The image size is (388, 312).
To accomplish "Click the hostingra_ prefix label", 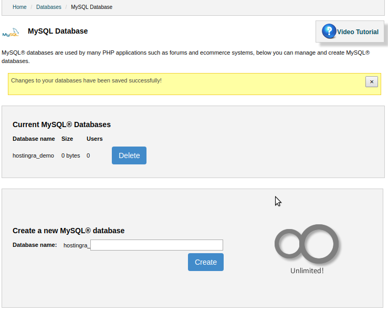I will (77, 245).
